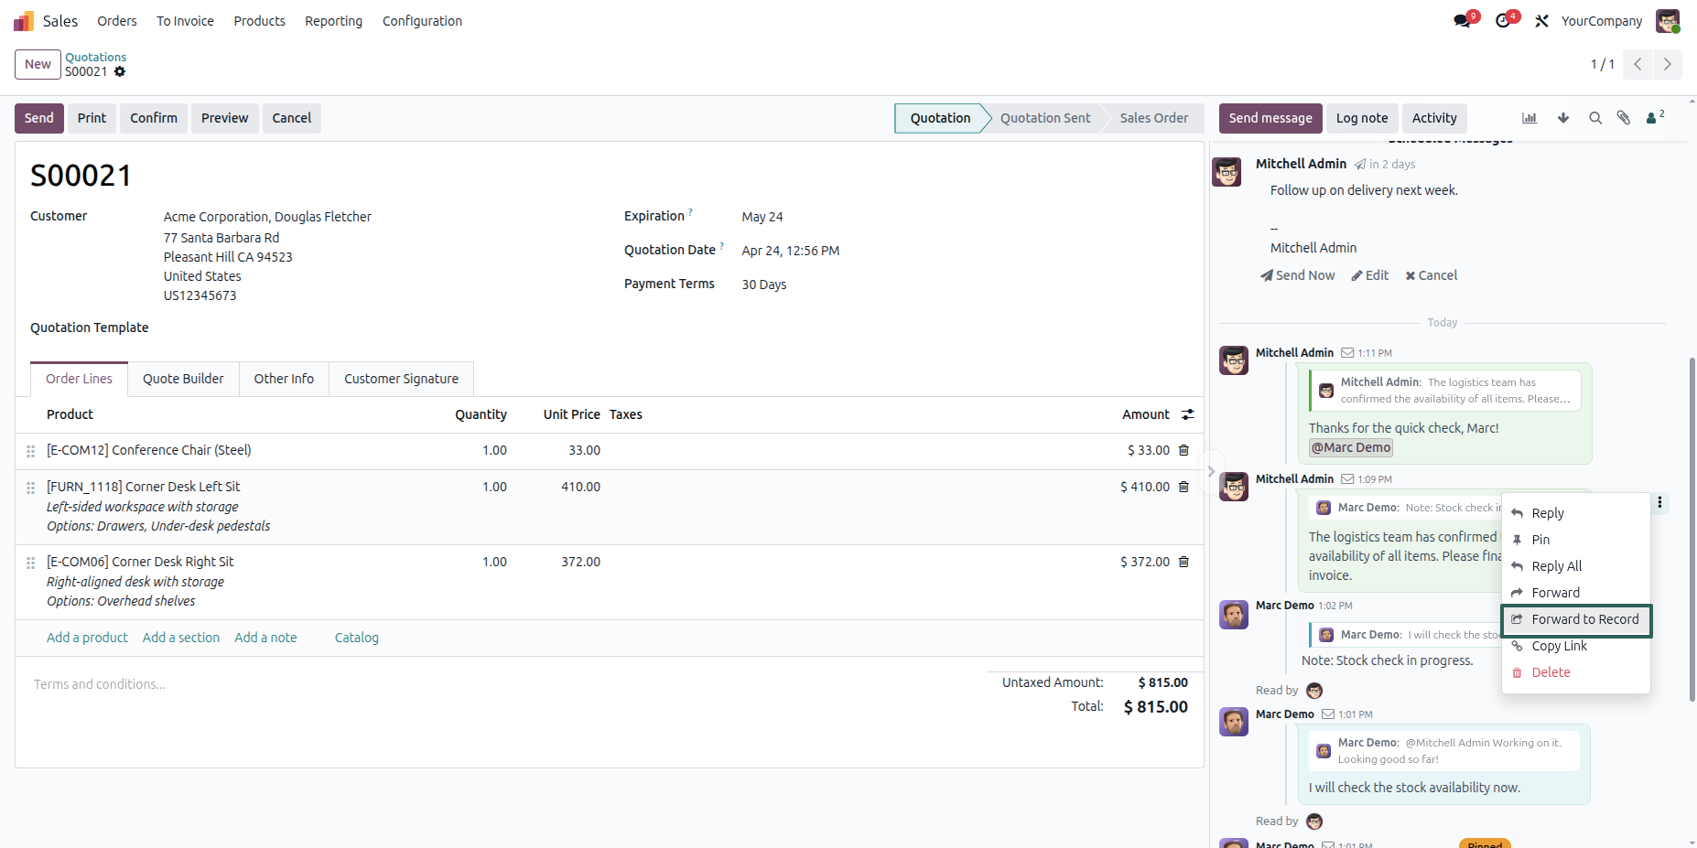Open the Sales app home icon
The height and width of the screenshot is (848, 1697).
[24, 21]
